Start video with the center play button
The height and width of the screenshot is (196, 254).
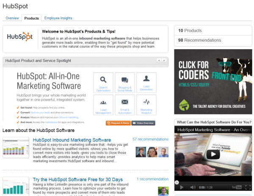click(x=213, y=154)
